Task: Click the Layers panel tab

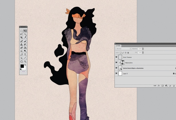Action: click(x=118, y=46)
